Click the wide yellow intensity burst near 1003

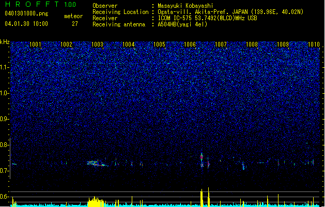pyautogui.click(x=96, y=202)
